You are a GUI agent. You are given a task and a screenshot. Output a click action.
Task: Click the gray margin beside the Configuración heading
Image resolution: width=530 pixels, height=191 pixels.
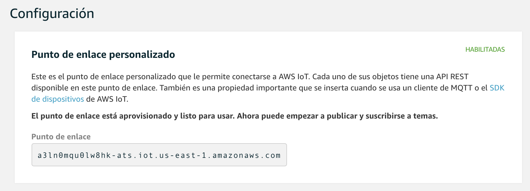click(310, 13)
